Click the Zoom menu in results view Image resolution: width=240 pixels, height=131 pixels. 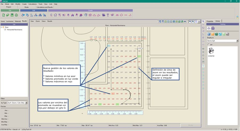(x=38, y=21)
